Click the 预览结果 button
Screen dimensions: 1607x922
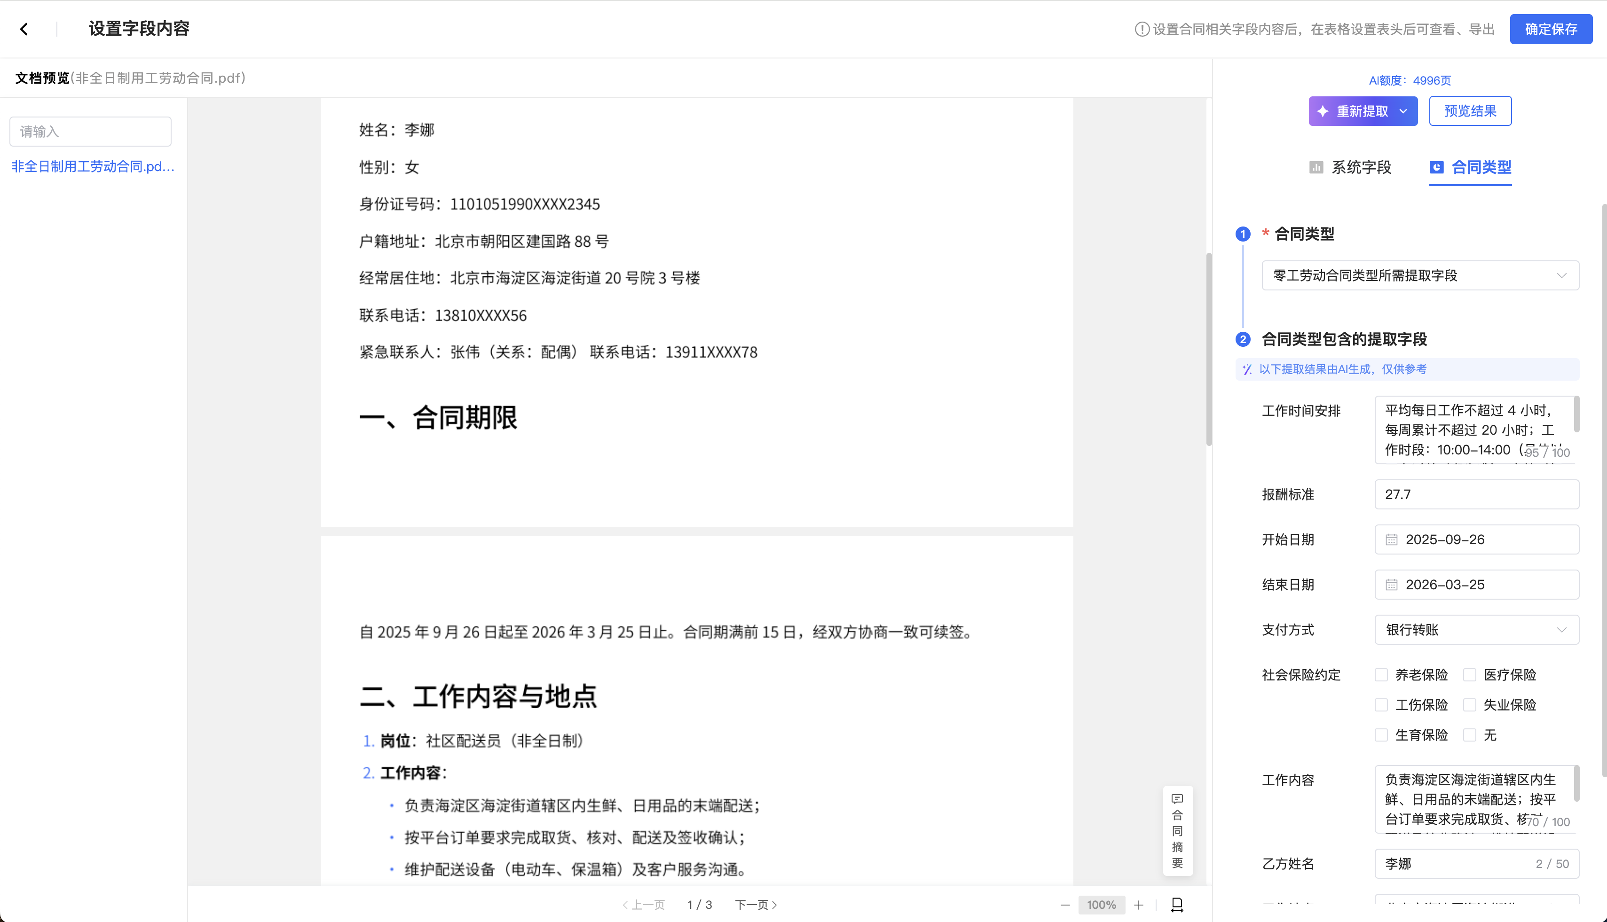click(x=1470, y=111)
